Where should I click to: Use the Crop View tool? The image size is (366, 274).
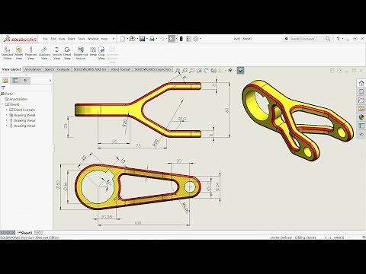tap(101, 53)
